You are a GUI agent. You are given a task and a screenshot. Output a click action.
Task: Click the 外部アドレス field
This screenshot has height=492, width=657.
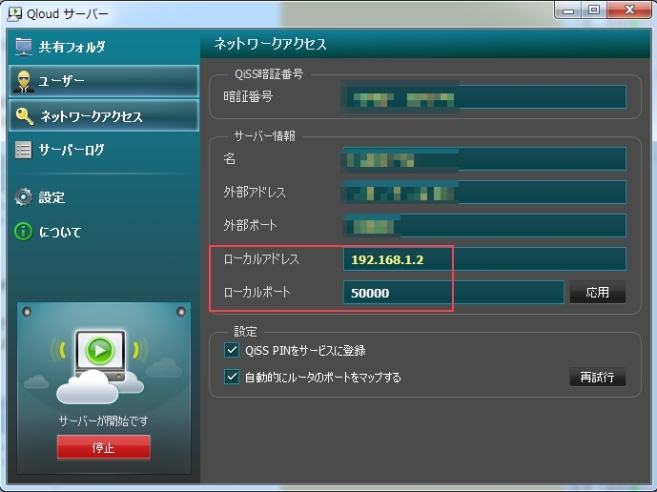tap(484, 192)
